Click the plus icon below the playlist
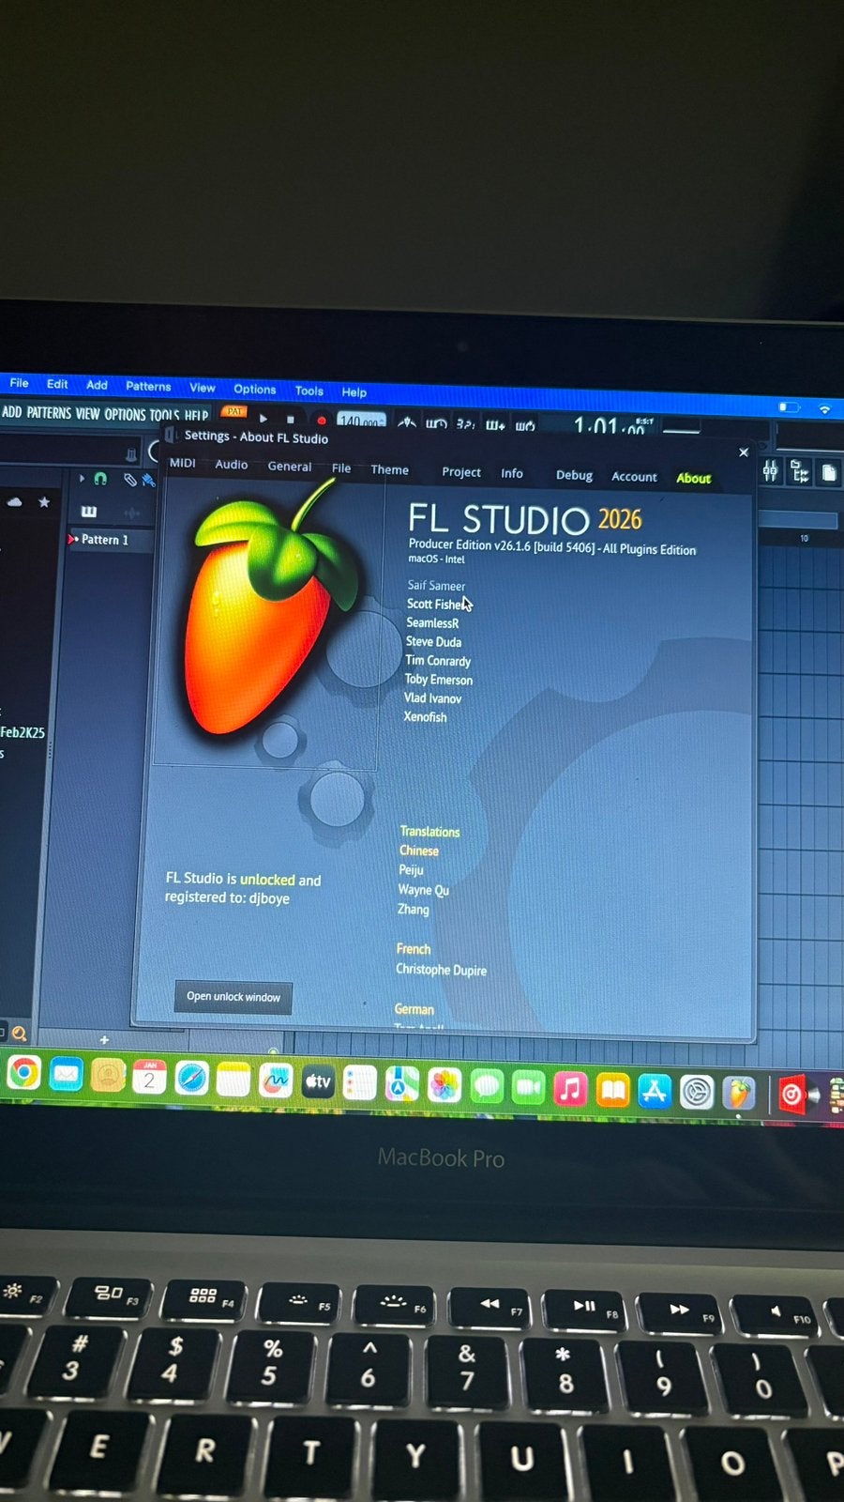 [x=104, y=1040]
